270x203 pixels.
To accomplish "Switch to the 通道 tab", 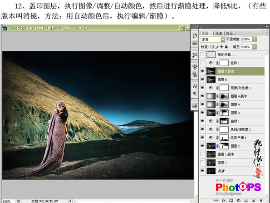I will [219, 33].
